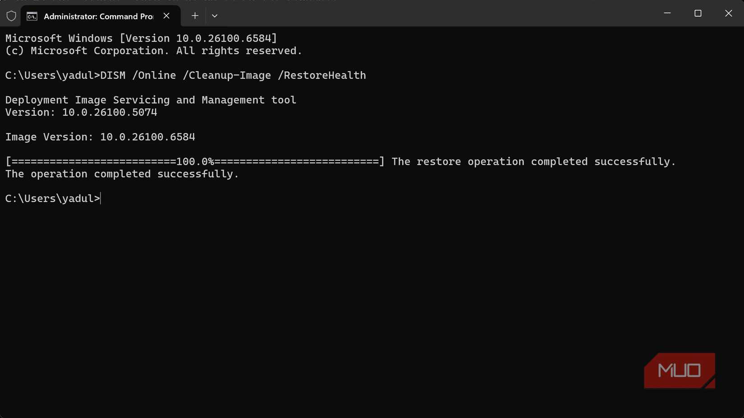Click the Deployment Image Servicing and Management line
The width and height of the screenshot is (744, 418).
coord(151,100)
